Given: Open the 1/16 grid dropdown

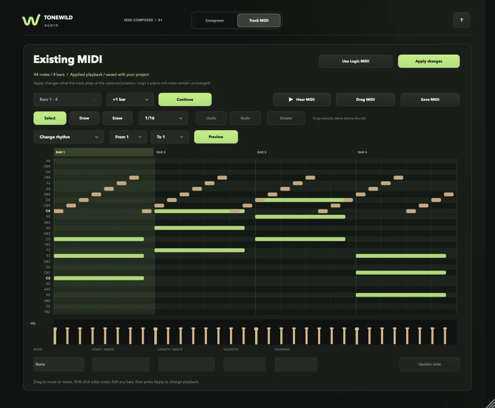Looking at the screenshot, I should click(x=163, y=118).
